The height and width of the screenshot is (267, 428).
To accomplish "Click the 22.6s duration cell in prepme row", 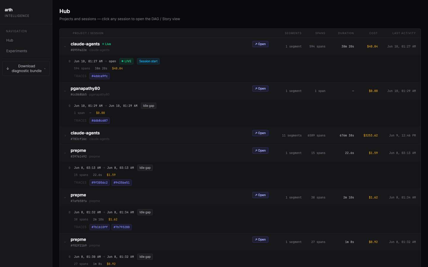I will (x=350, y=153).
